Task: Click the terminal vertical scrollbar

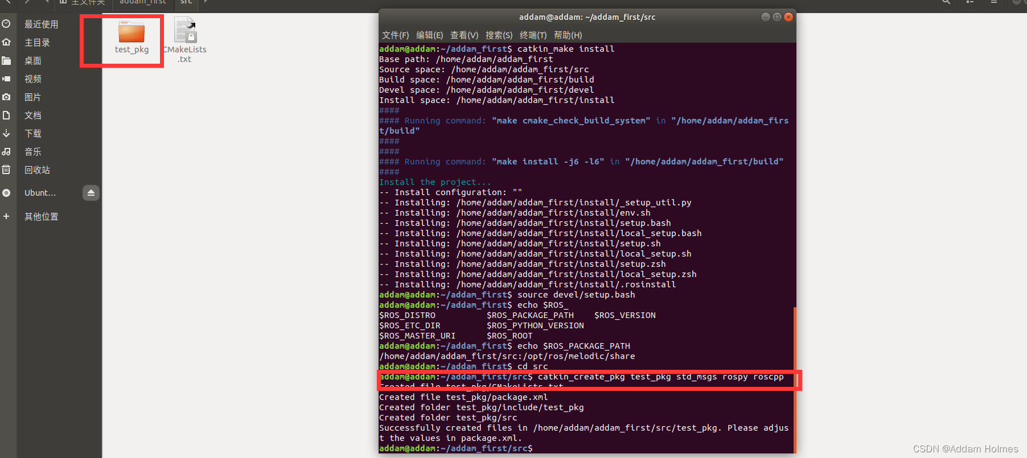Action: [x=794, y=380]
